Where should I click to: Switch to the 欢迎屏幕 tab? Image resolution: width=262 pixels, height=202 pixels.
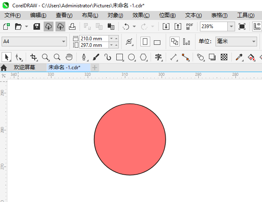tap(24, 67)
